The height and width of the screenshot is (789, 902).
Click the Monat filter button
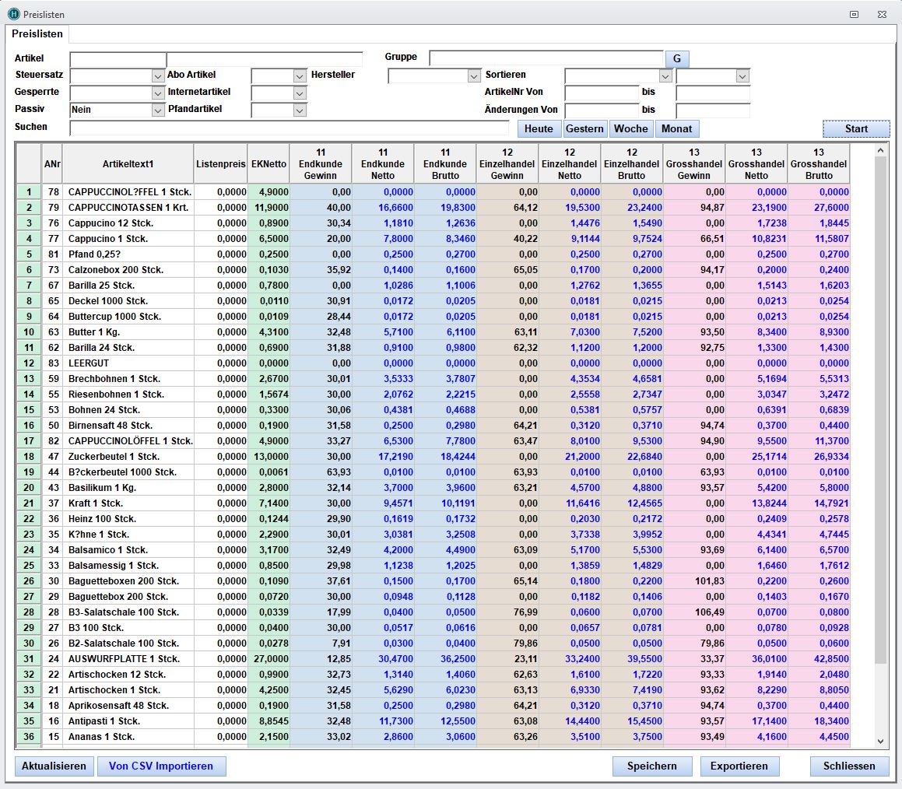coord(676,128)
